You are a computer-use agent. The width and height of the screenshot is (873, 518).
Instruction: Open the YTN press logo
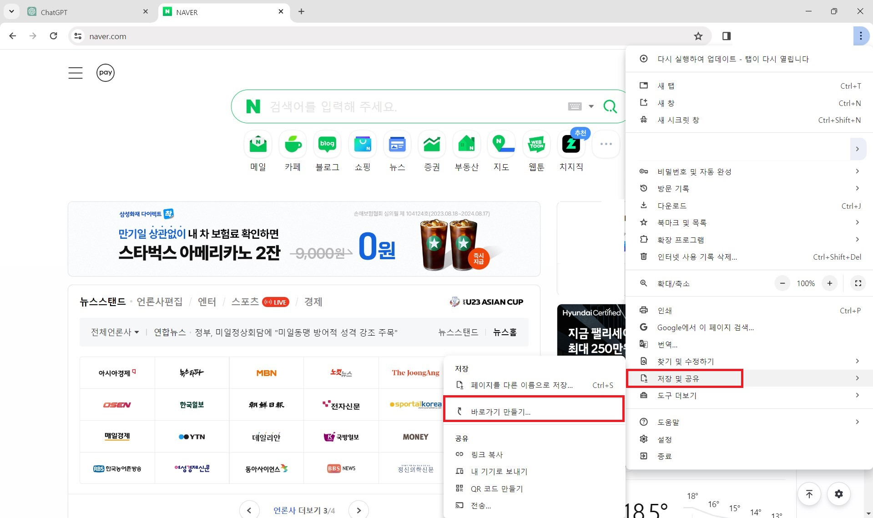click(x=192, y=437)
